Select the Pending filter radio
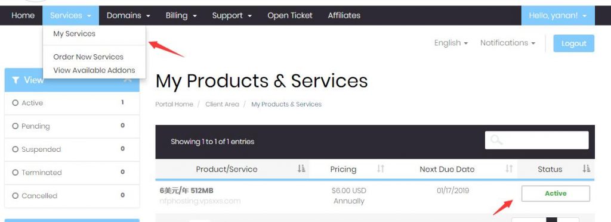 click(15, 126)
